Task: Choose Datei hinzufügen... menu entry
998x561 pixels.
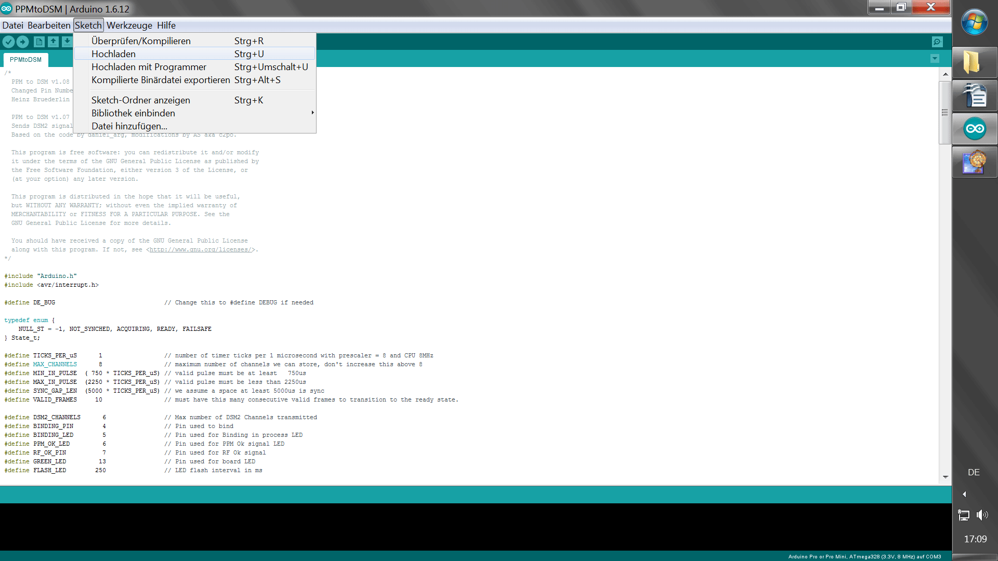Action: click(195, 126)
